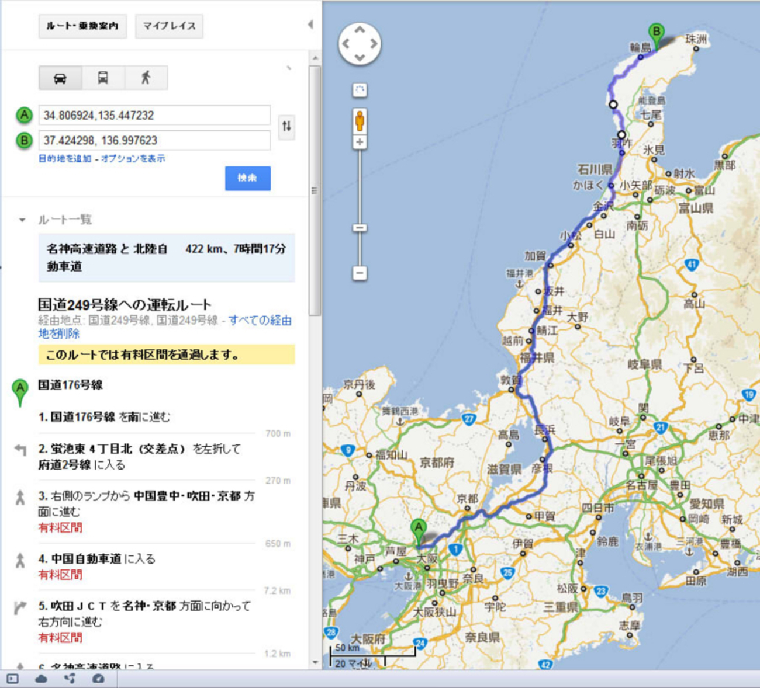760x688 pixels.
Task: Click step 2 蛍池東4丁目北 intersection instruction
Action: click(x=140, y=457)
